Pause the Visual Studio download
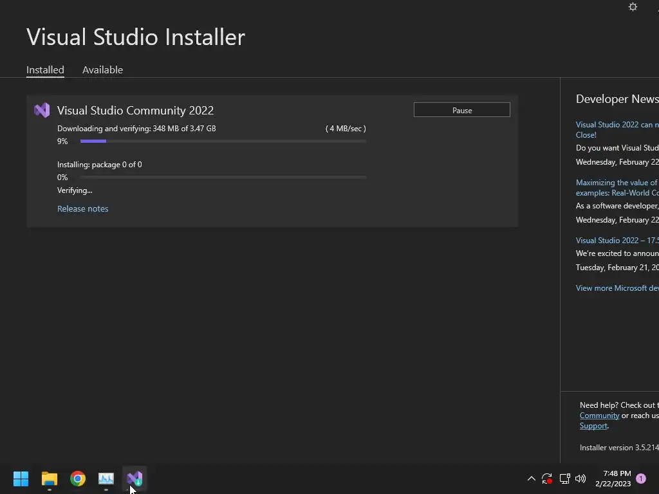Viewport: 659px width, 494px height. [x=462, y=110]
